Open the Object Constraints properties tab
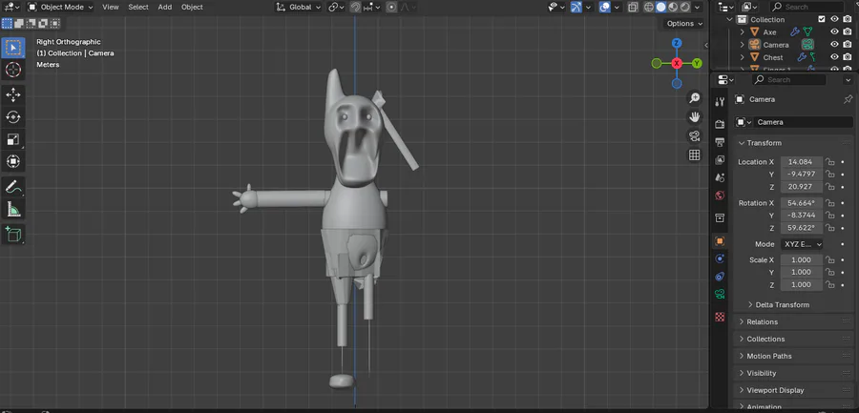Viewport: 859px width, 413px height. point(720,277)
